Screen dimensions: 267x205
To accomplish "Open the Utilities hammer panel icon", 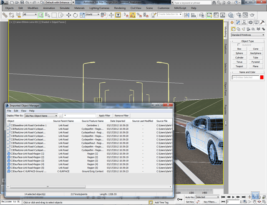I will click(x=263, y=23).
